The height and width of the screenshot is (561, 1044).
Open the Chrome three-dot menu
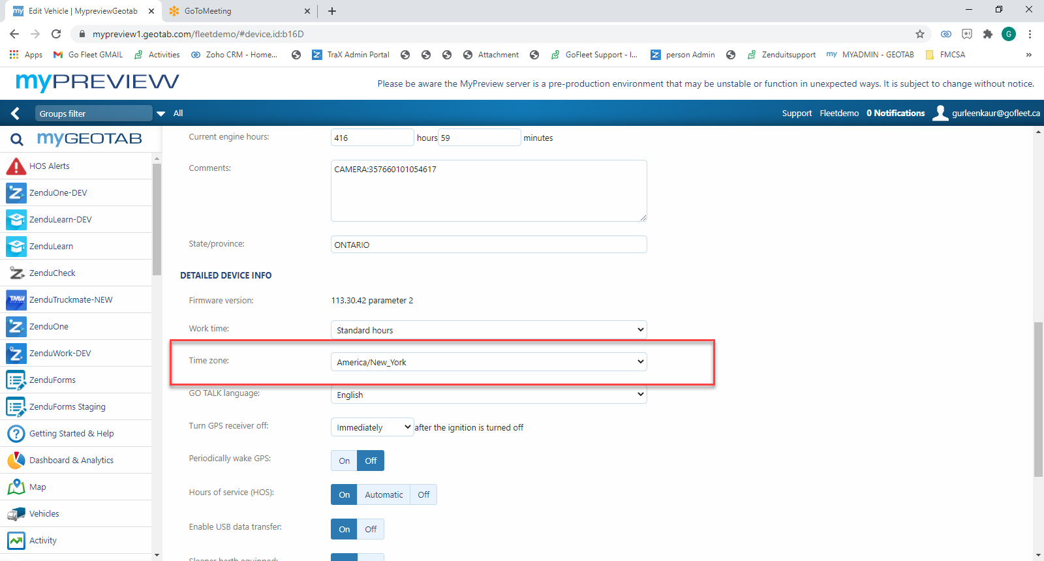[x=1030, y=34]
